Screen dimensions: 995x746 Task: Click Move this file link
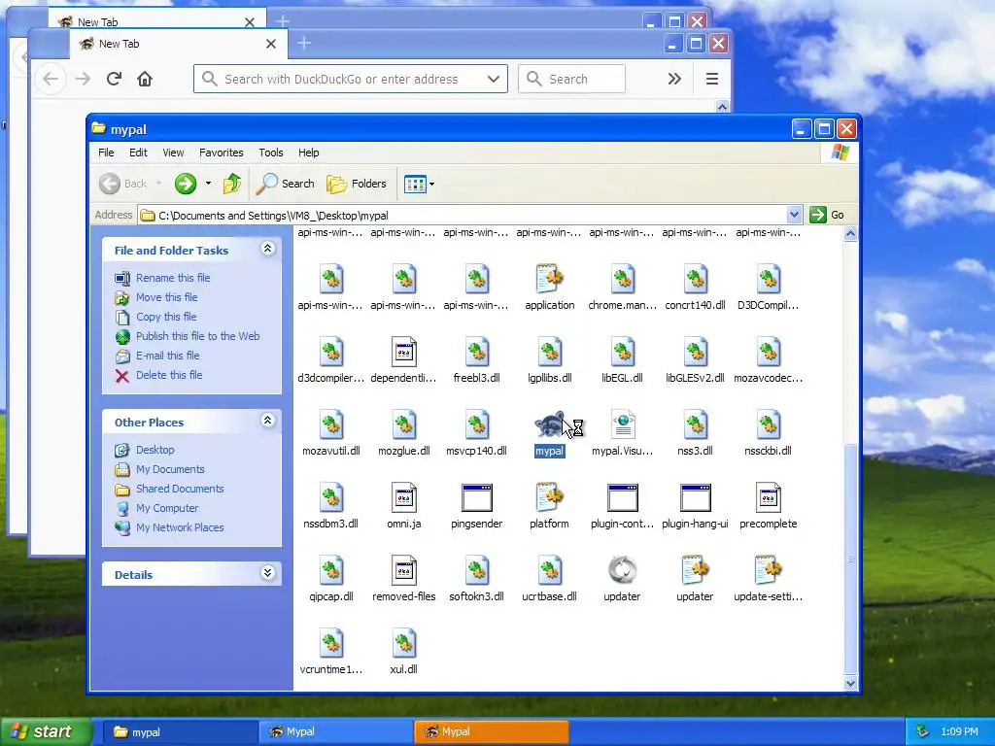(167, 297)
